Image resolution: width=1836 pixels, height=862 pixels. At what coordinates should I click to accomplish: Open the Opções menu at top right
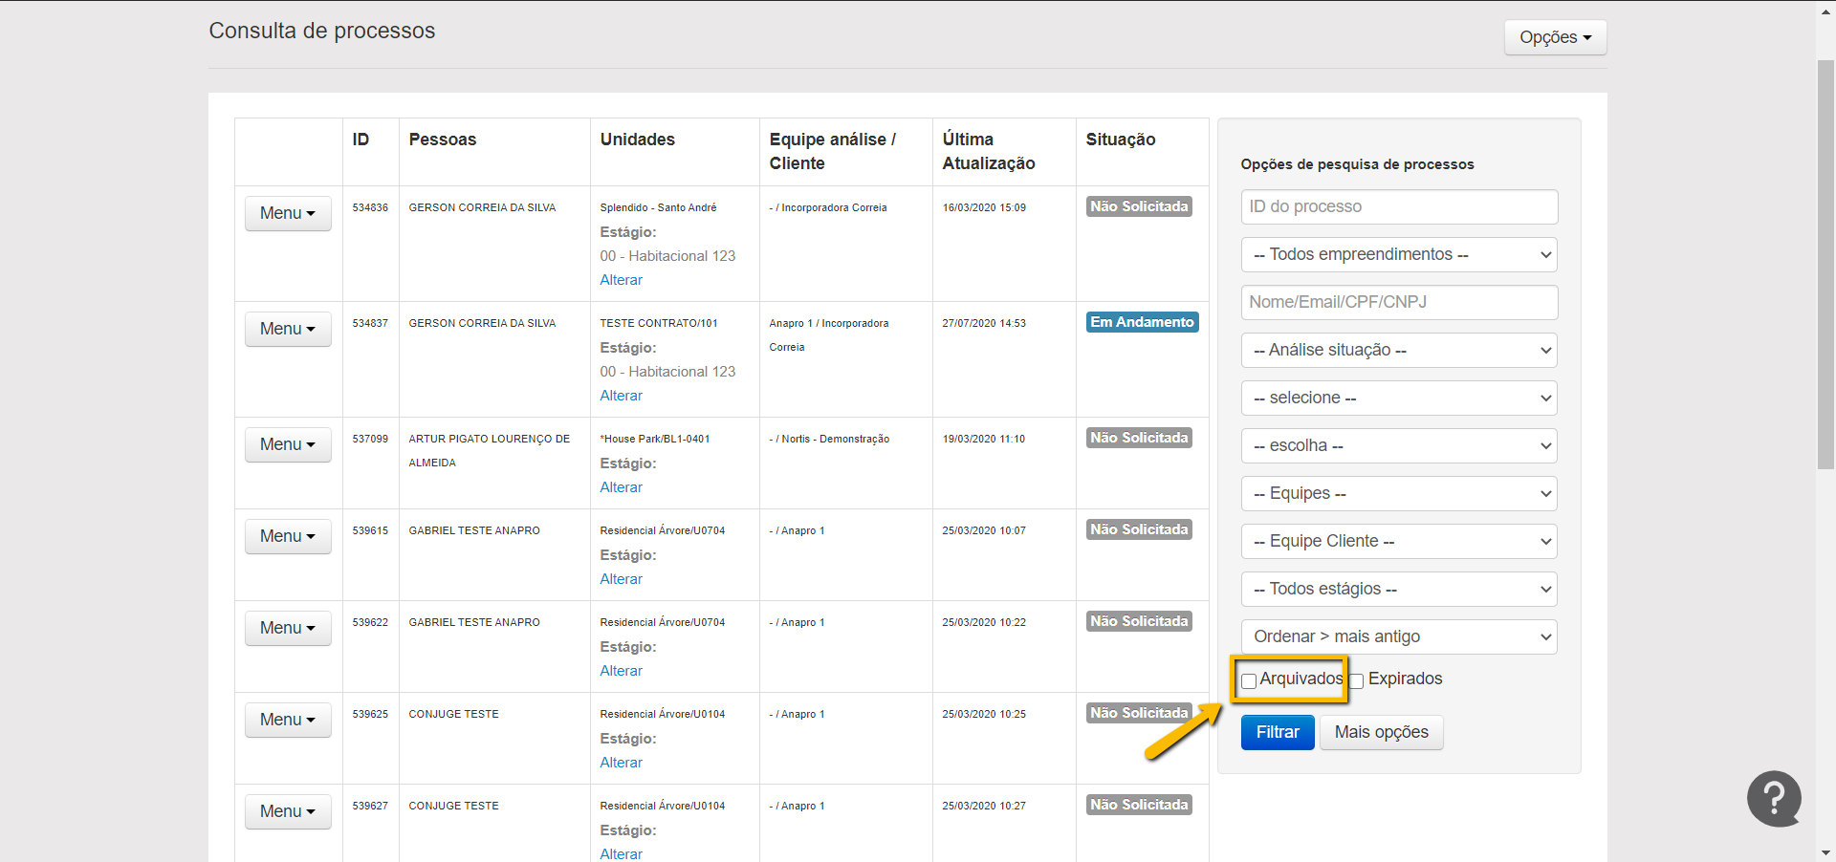coord(1555,37)
